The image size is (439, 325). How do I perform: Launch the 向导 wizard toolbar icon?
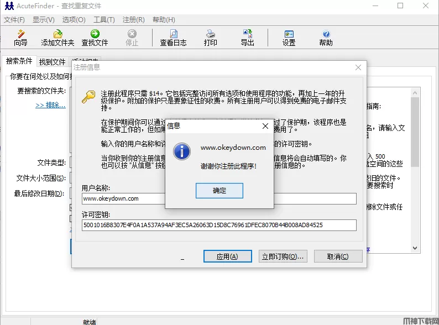(20, 38)
